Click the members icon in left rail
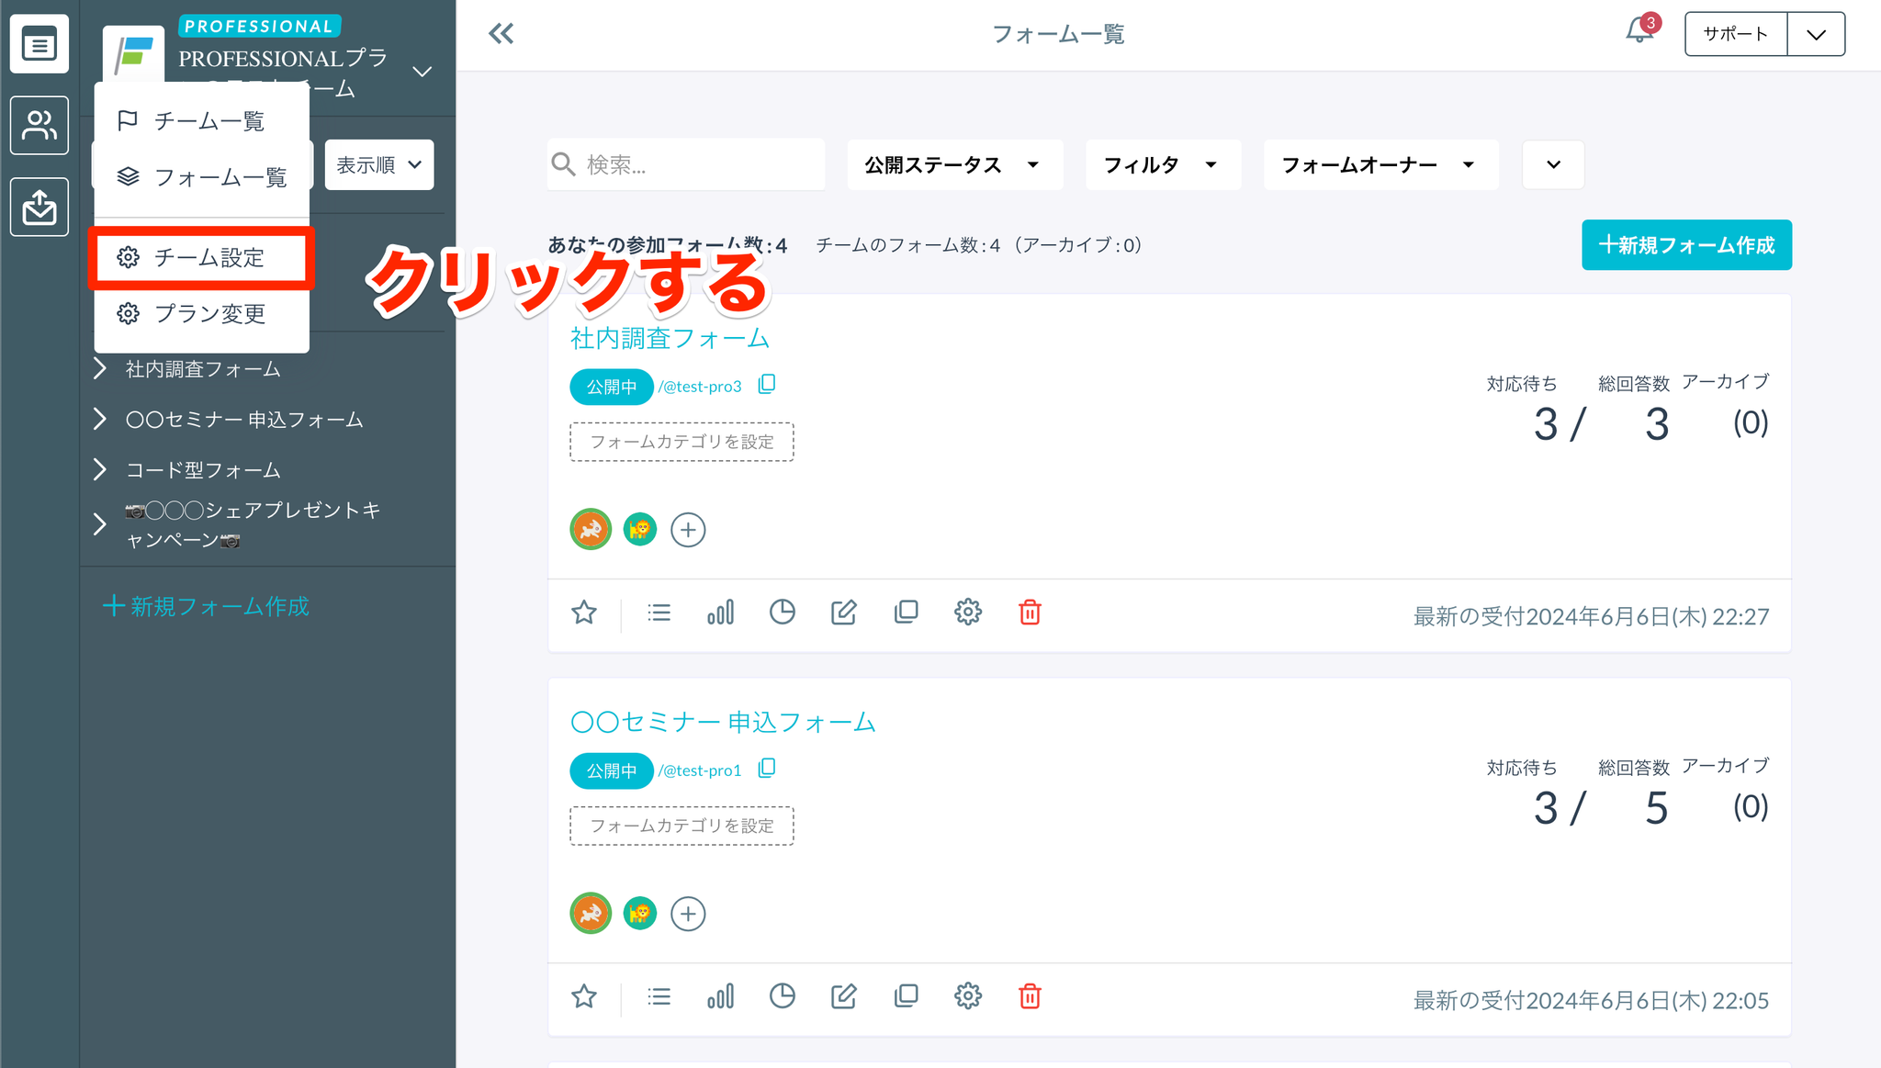 39,125
